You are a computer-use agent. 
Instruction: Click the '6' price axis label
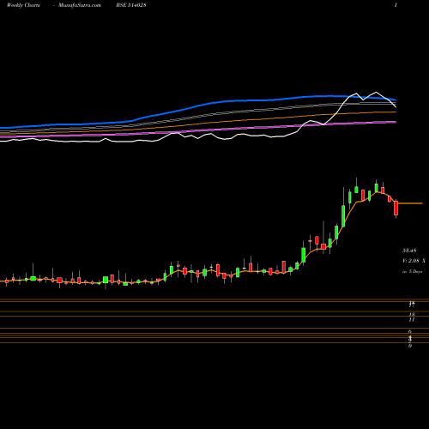pos(410,331)
